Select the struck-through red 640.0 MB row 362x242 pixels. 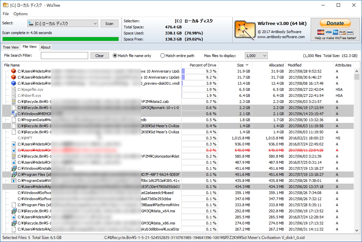[178, 150]
